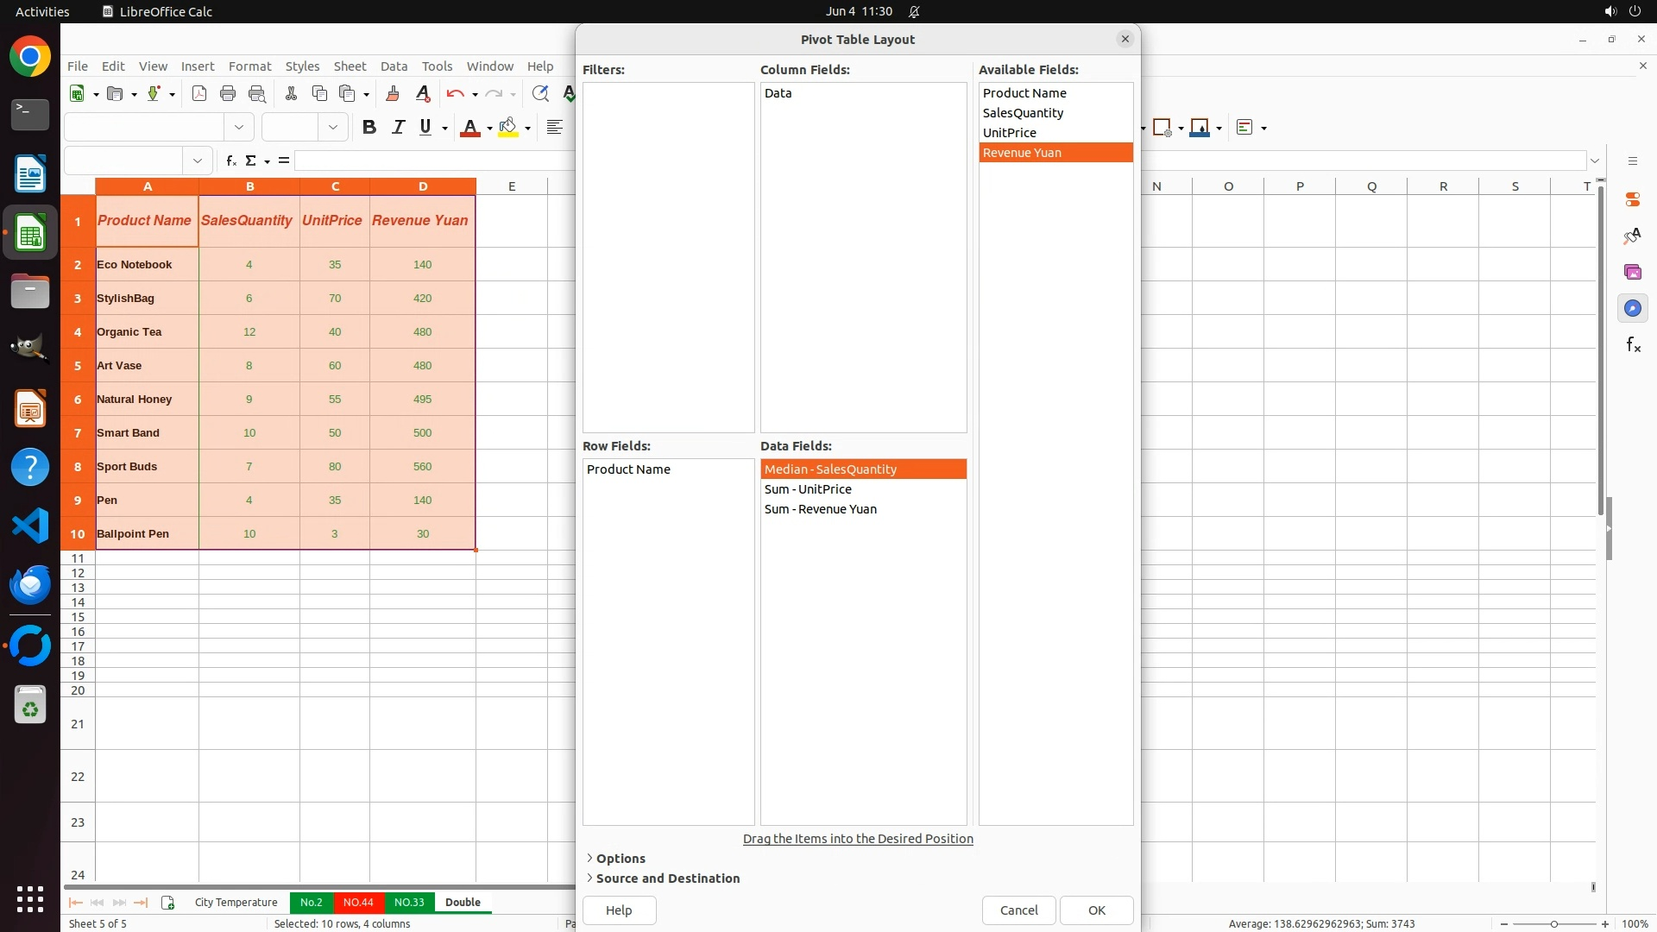This screenshot has width=1657, height=932.
Task: Open the font name dropdown
Action: 239,128
